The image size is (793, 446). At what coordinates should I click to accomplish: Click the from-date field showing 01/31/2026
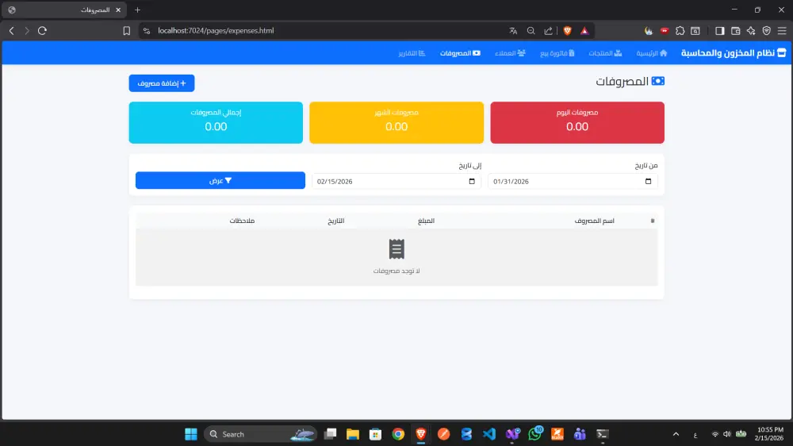point(573,181)
